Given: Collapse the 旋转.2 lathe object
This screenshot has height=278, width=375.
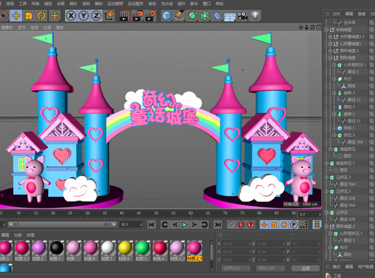Looking at the screenshot, I should coord(334,114).
